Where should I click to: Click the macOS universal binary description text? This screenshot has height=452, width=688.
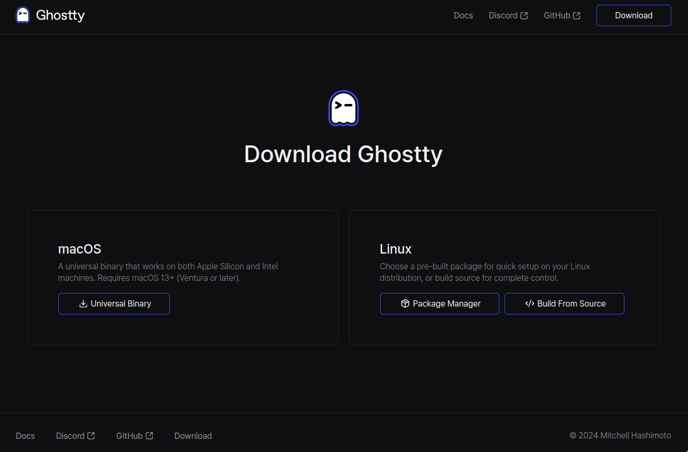(168, 272)
